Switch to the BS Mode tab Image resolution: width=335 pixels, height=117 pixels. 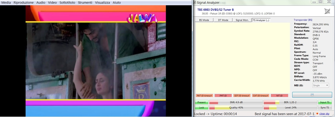(204, 20)
